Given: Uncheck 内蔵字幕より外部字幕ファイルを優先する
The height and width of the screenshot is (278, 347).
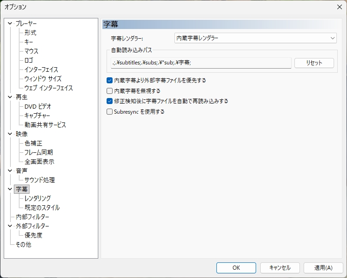Looking at the screenshot, I should [110, 80].
